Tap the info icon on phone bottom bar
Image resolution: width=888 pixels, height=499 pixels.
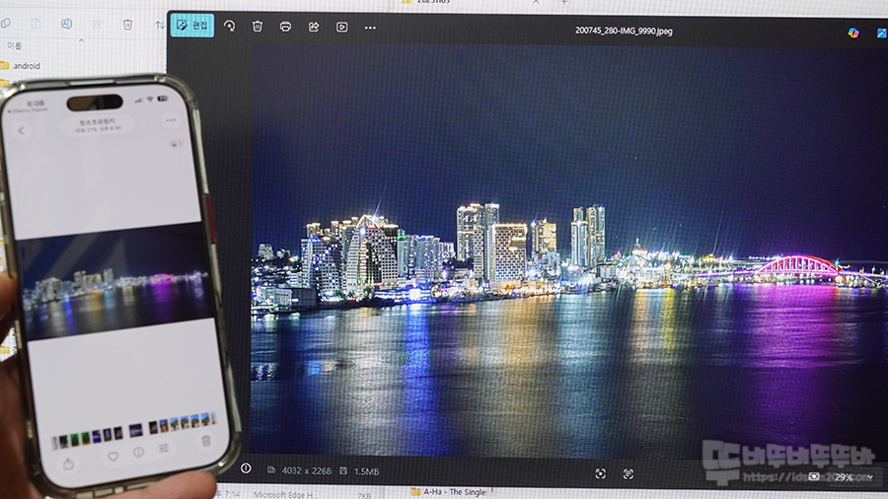coord(139,453)
